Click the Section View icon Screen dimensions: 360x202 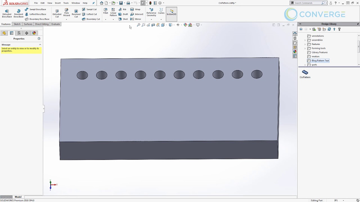[153, 25]
